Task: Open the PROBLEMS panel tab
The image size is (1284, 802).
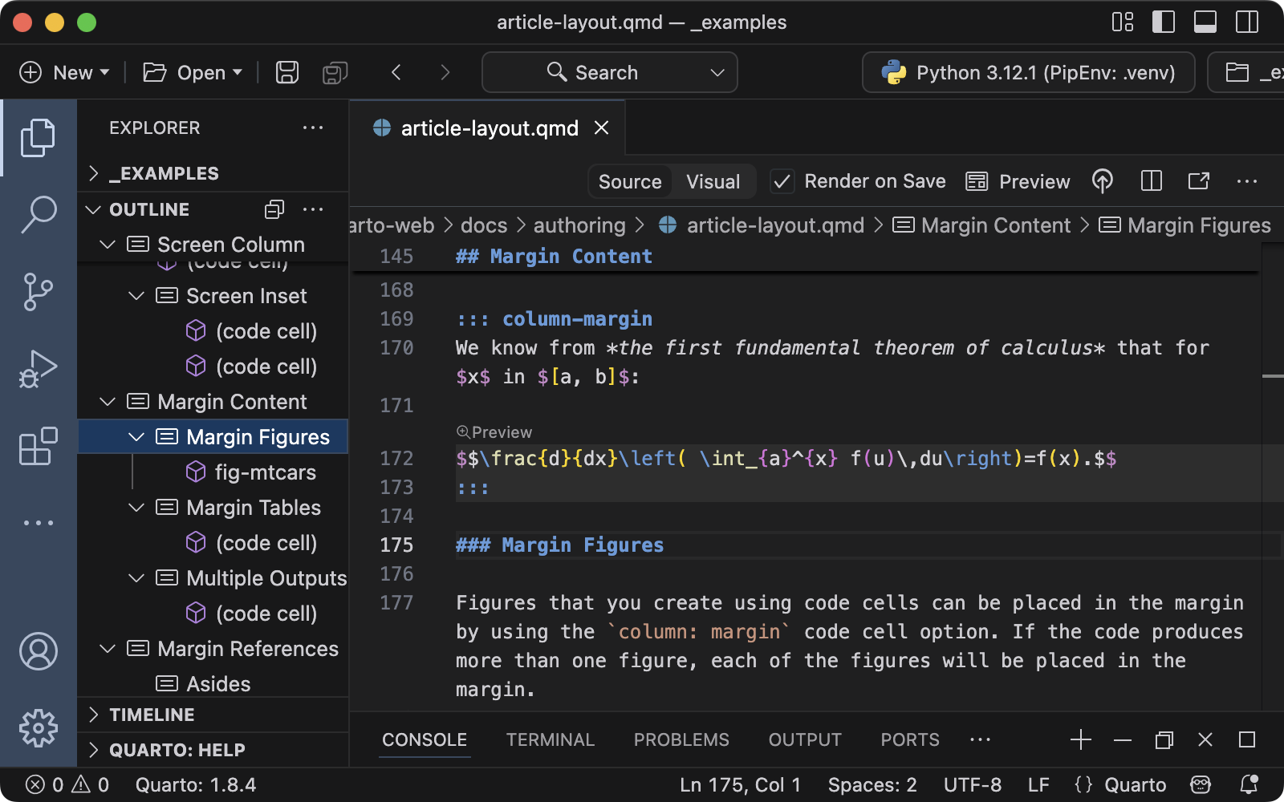Action: (x=681, y=739)
